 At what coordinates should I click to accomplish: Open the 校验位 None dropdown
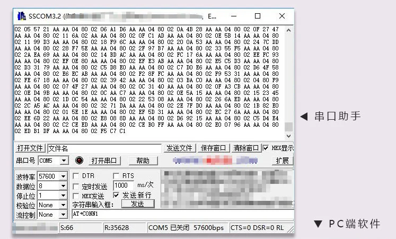click(x=64, y=205)
